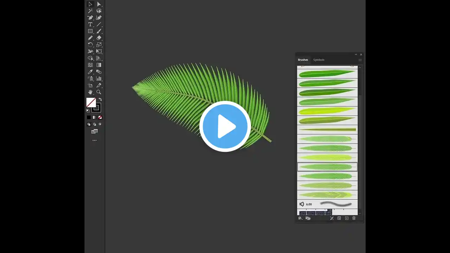Select the Slice tool
Screen dimensions: 450x253
[99, 85]
